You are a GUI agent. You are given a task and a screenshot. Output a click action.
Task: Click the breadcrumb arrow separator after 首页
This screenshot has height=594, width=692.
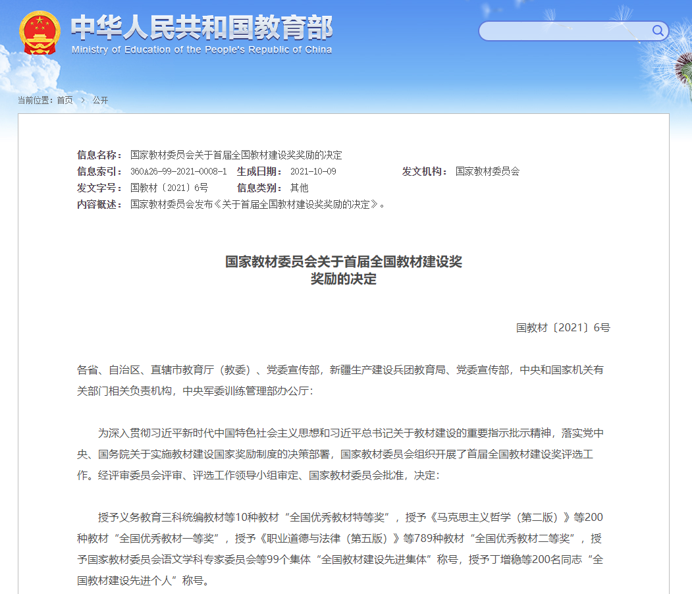[83, 100]
